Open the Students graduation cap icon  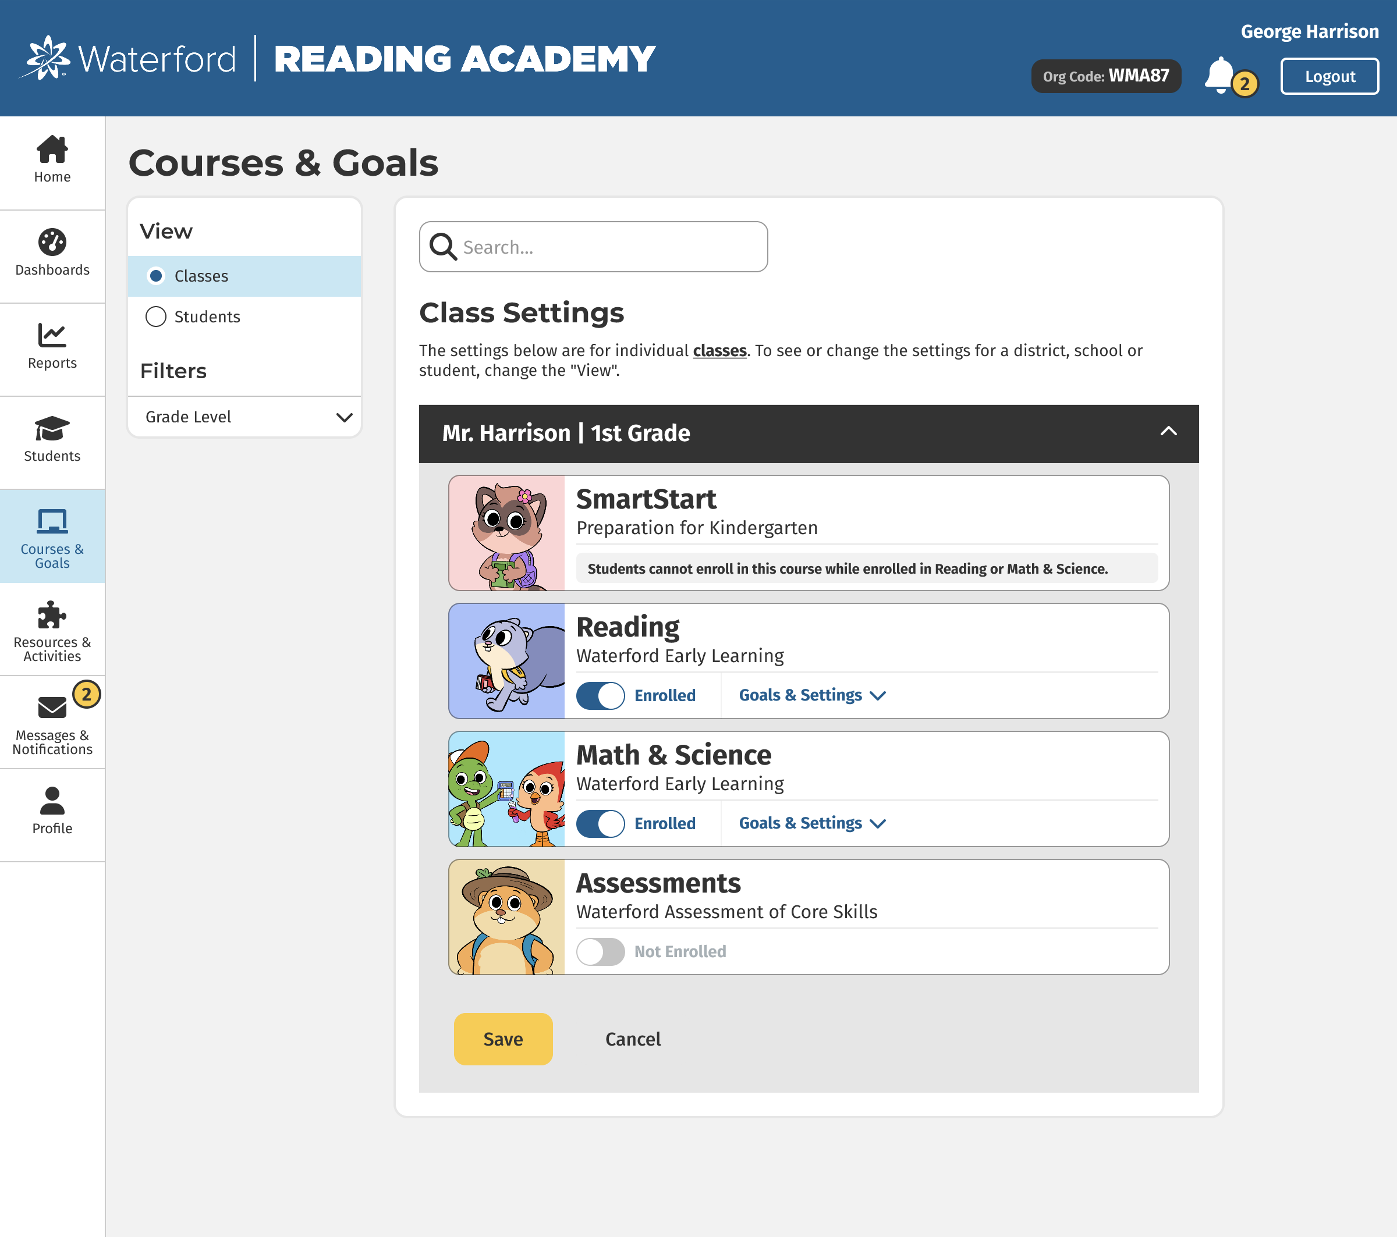52,428
